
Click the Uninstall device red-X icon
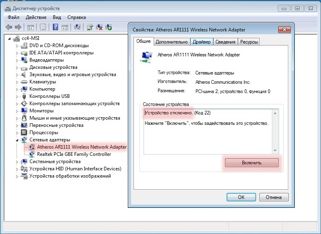pyautogui.click(x=99, y=27)
